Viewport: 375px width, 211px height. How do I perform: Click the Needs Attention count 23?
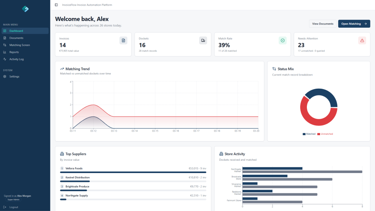coord(301,45)
